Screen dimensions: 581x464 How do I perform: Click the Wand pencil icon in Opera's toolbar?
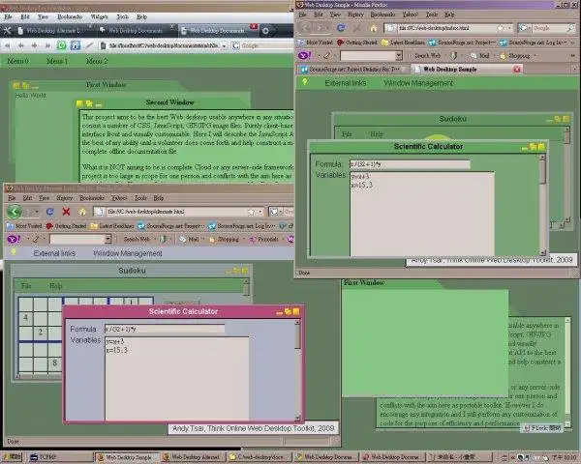click(x=89, y=45)
